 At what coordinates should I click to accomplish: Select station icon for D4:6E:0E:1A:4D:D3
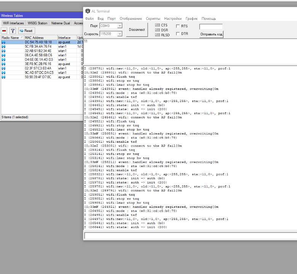tap(3, 60)
